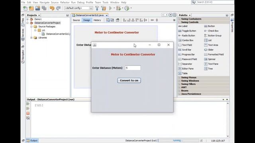Open the Debug menu

click(80, 2)
